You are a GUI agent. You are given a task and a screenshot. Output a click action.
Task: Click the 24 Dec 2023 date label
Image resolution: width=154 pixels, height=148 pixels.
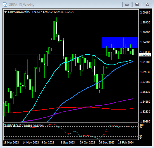click(x=107, y=142)
